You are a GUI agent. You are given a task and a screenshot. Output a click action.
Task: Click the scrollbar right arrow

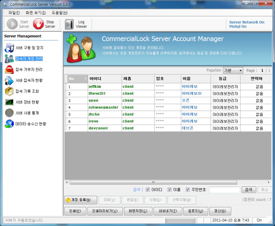coord(269,182)
